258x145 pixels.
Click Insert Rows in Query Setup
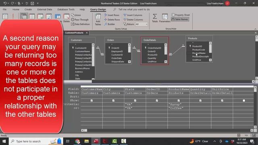(112, 15)
